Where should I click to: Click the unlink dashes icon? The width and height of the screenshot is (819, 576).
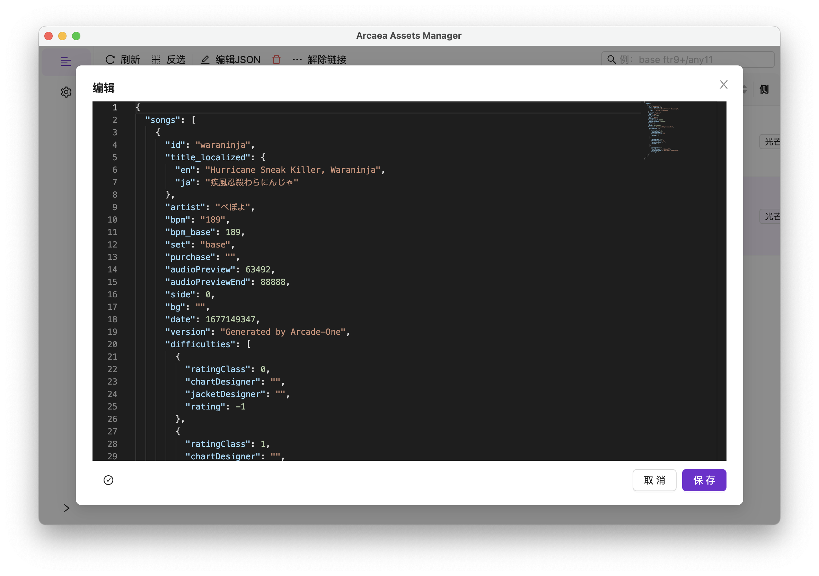297,60
